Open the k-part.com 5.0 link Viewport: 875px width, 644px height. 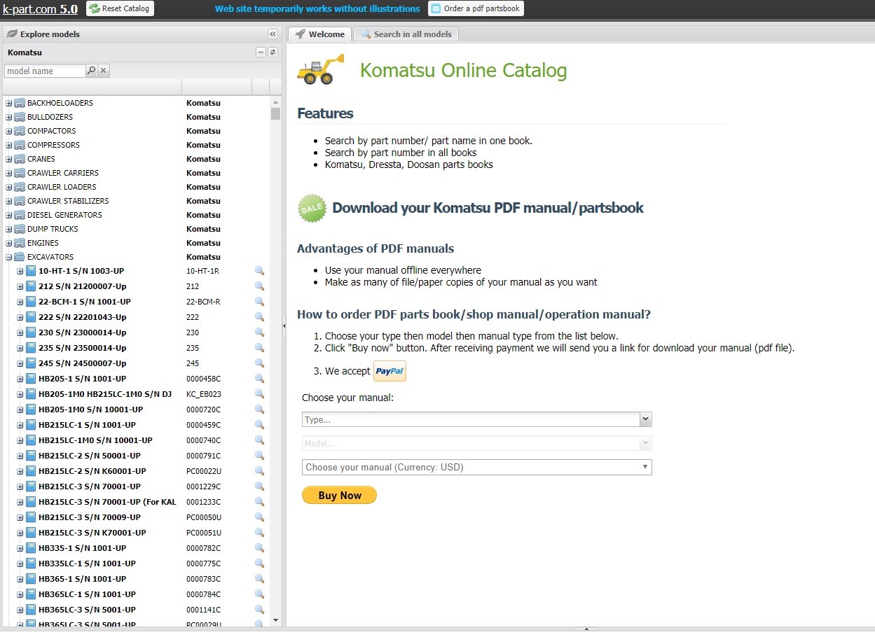click(41, 9)
